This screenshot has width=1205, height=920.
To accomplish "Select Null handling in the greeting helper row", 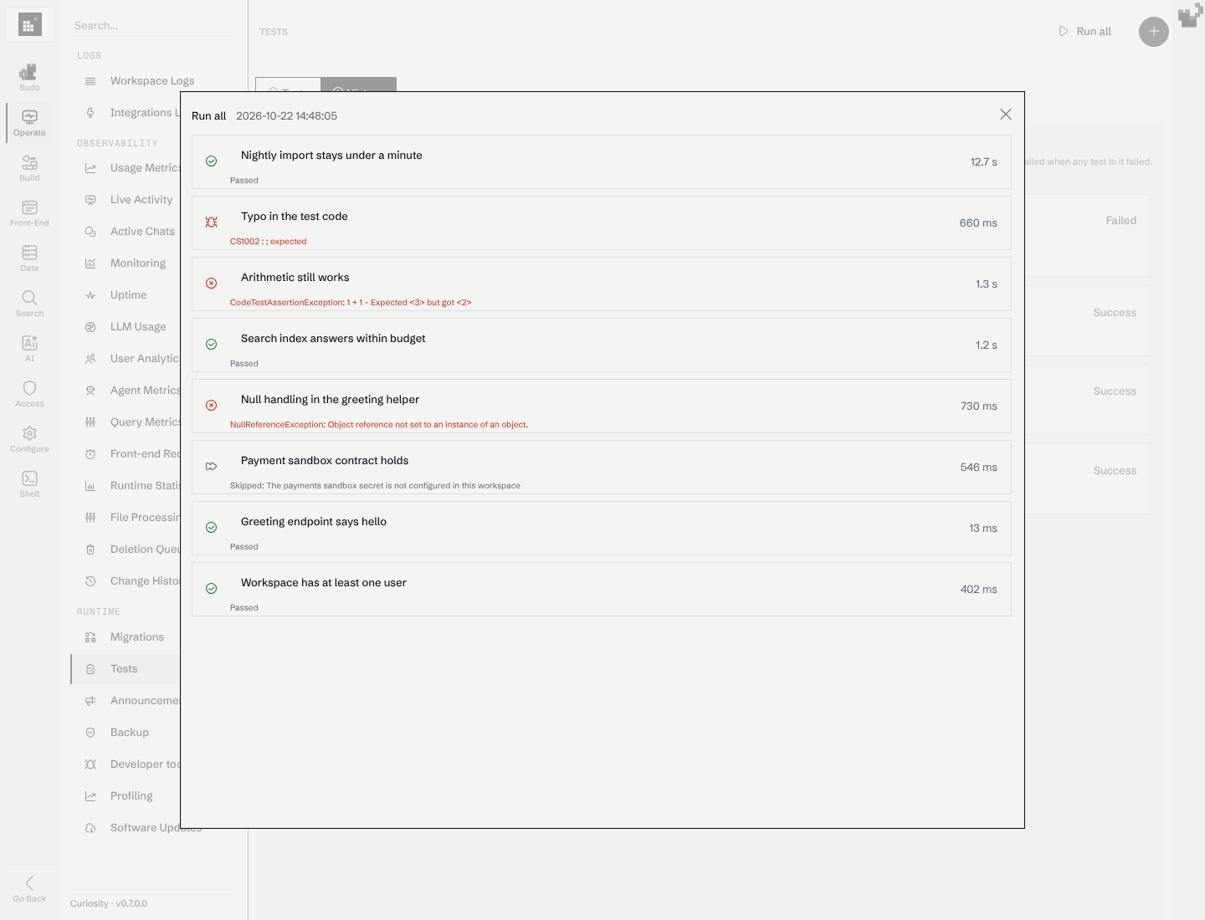I will pyautogui.click(x=602, y=406).
